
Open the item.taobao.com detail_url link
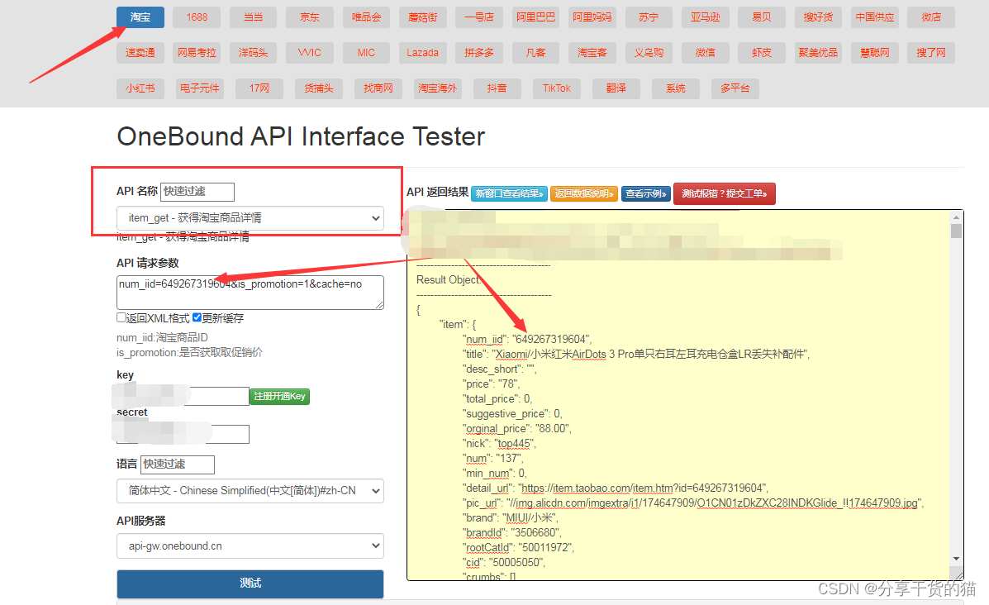pyautogui.click(x=643, y=488)
